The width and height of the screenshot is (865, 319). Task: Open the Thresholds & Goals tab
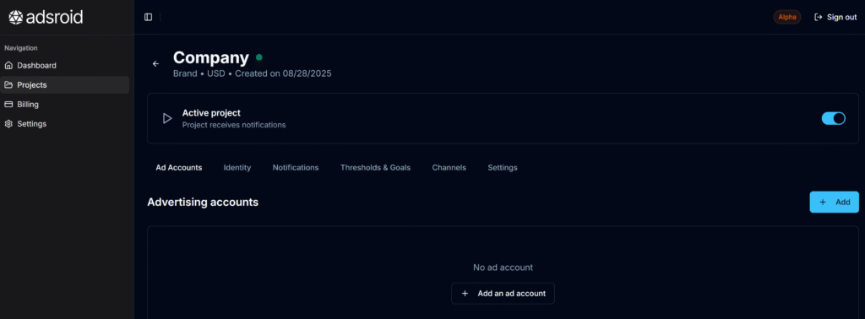pos(375,167)
